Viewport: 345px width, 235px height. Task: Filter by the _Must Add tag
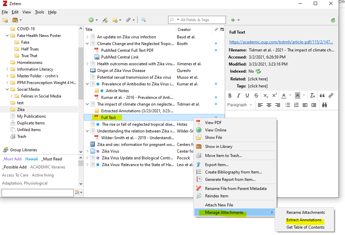(12, 159)
